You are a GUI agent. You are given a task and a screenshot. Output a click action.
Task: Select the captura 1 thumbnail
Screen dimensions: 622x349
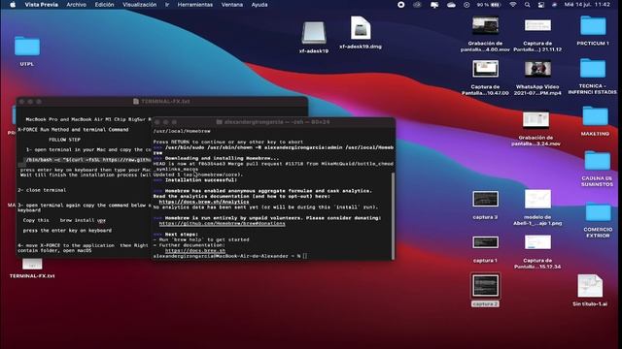pos(485,242)
